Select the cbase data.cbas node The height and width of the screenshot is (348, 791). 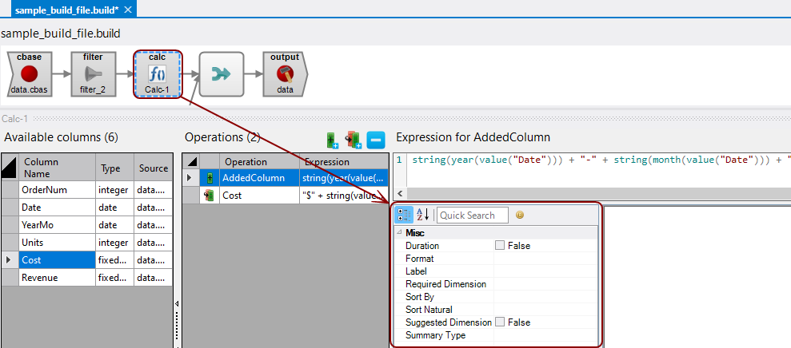29,75
